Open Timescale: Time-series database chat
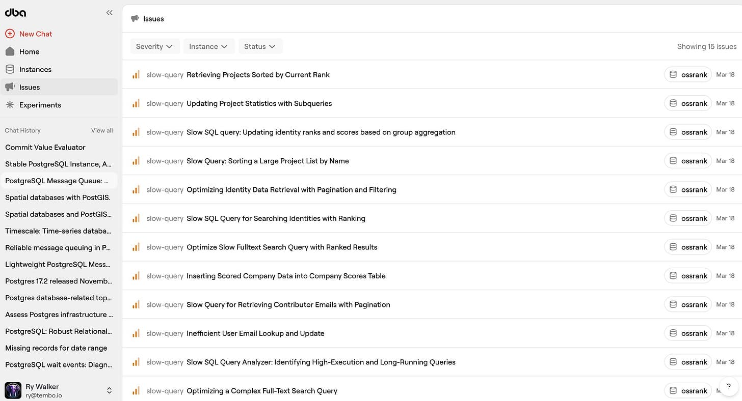Screen dimensions: 742x401 click(59, 231)
